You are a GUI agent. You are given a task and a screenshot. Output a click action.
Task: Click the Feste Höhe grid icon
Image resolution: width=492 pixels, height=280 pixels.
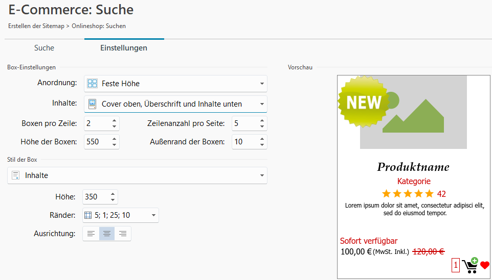point(92,83)
